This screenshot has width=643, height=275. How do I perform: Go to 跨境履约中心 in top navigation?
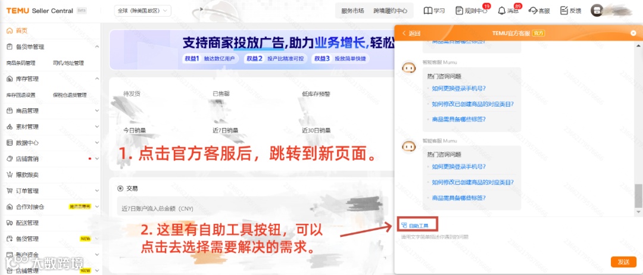coord(391,11)
